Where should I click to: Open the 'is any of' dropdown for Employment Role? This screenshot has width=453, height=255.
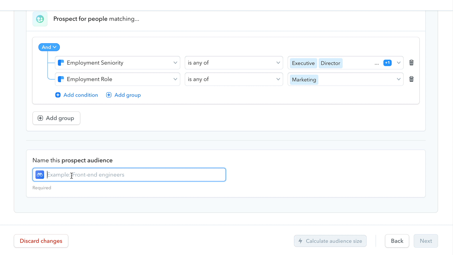[234, 79]
